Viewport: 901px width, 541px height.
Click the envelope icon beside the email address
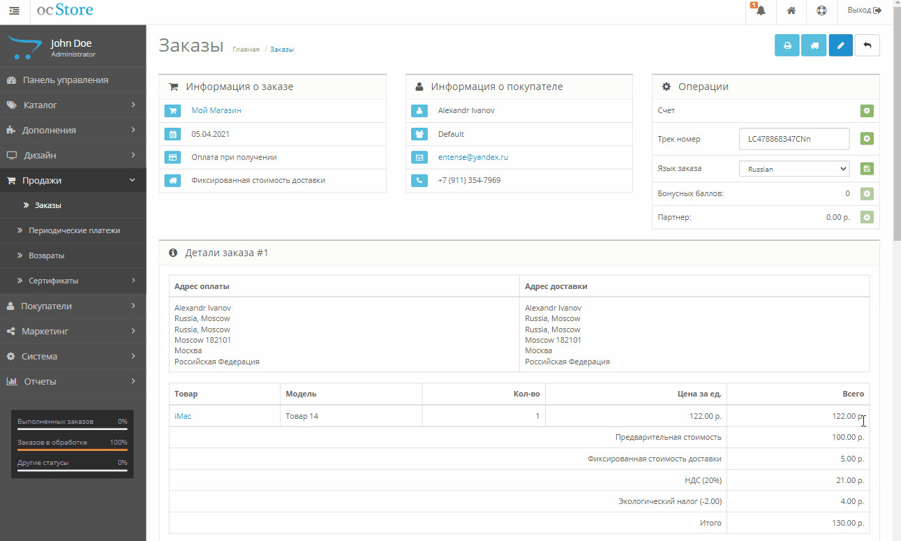(419, 158)
